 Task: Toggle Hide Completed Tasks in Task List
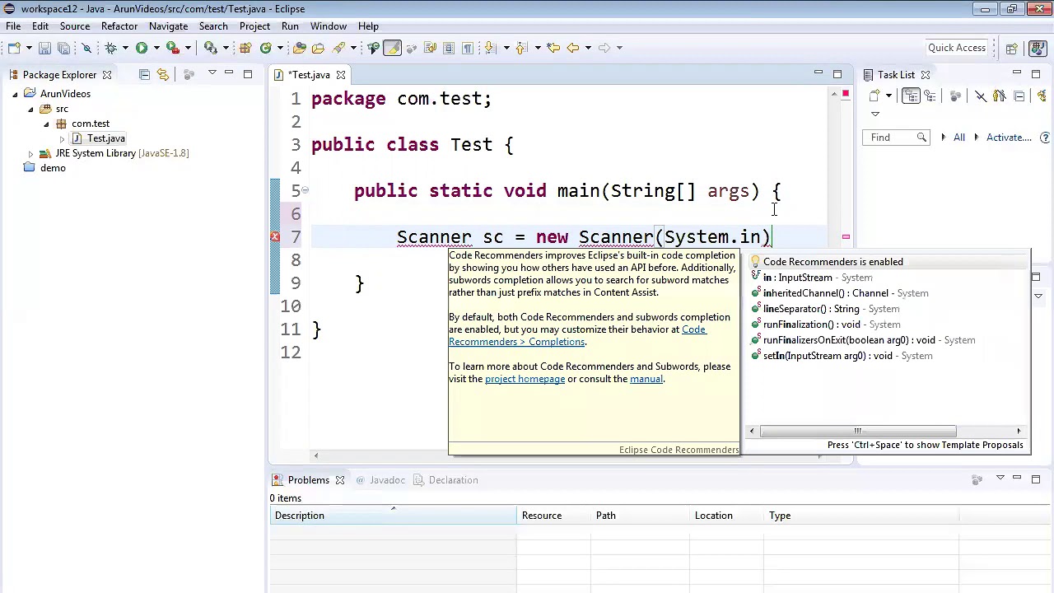[x=981, y=96]
